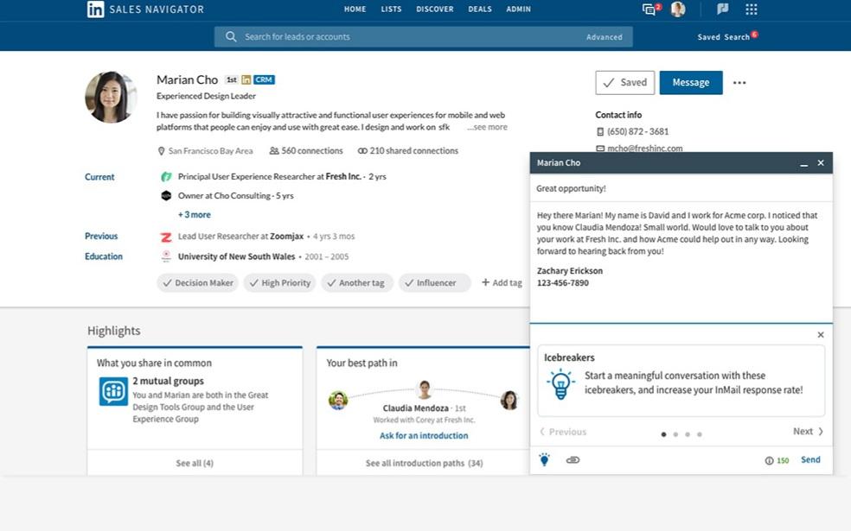
Task: Click the Cho Consulting company logo
Action: 166,196
